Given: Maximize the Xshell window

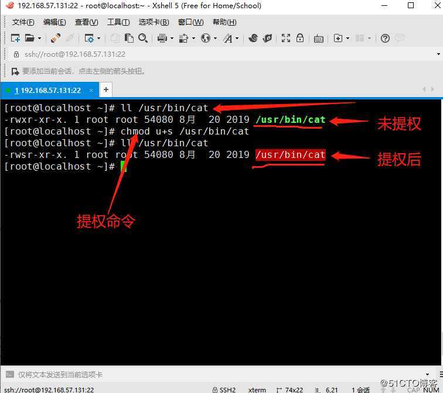Looking at the screenshot, I should (x=411, y=5).
